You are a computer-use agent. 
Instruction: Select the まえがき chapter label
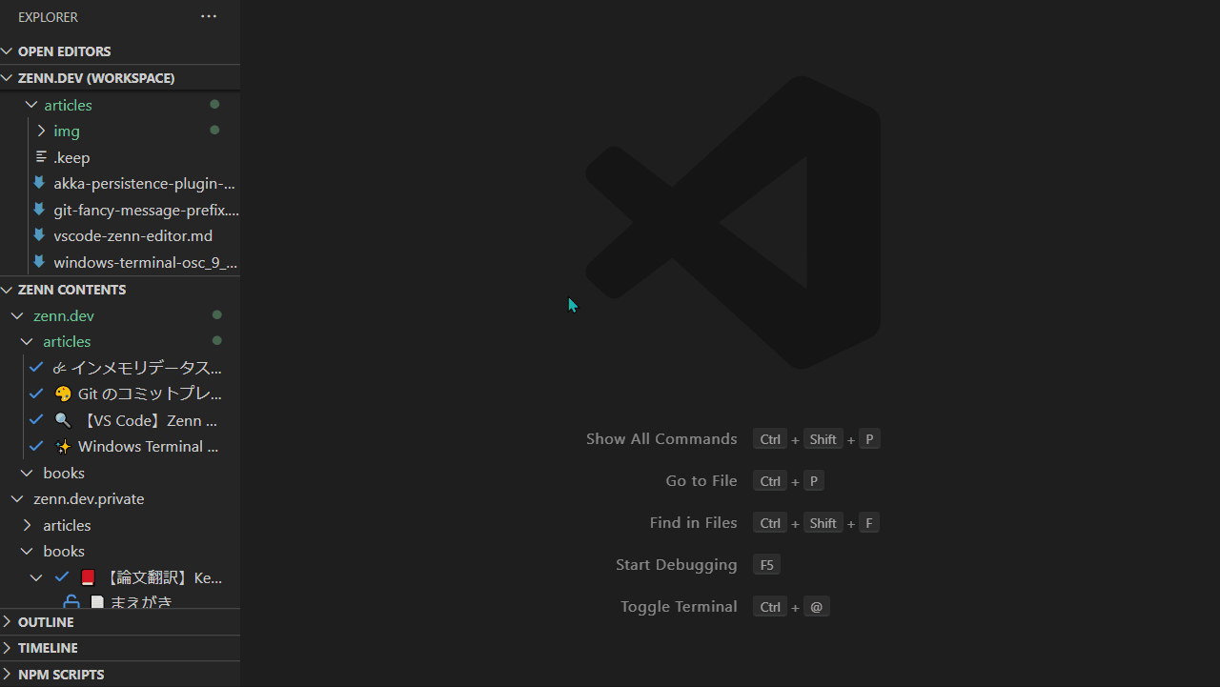click(x=141, y=602)
